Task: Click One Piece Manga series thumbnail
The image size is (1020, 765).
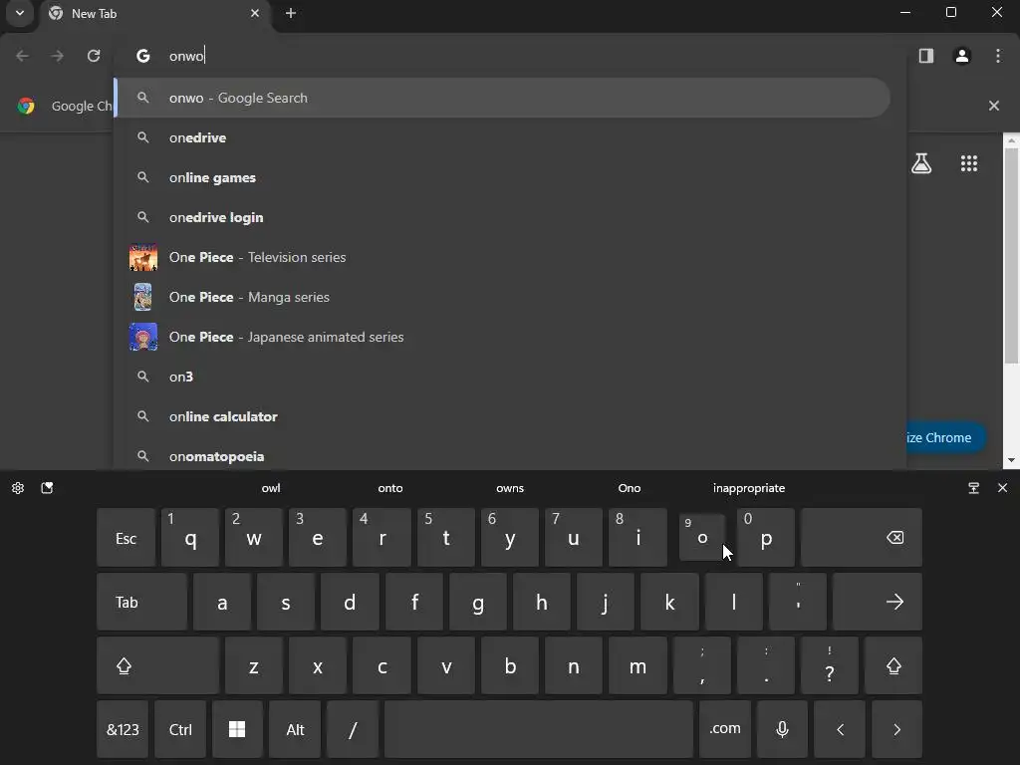Action: click(x=143, y=297)
